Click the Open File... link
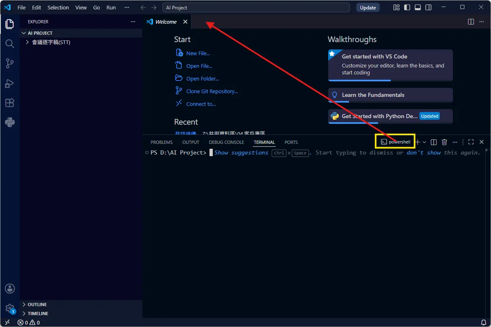The width and height of the screenshot is (491, 327). (x=199, y=66)
